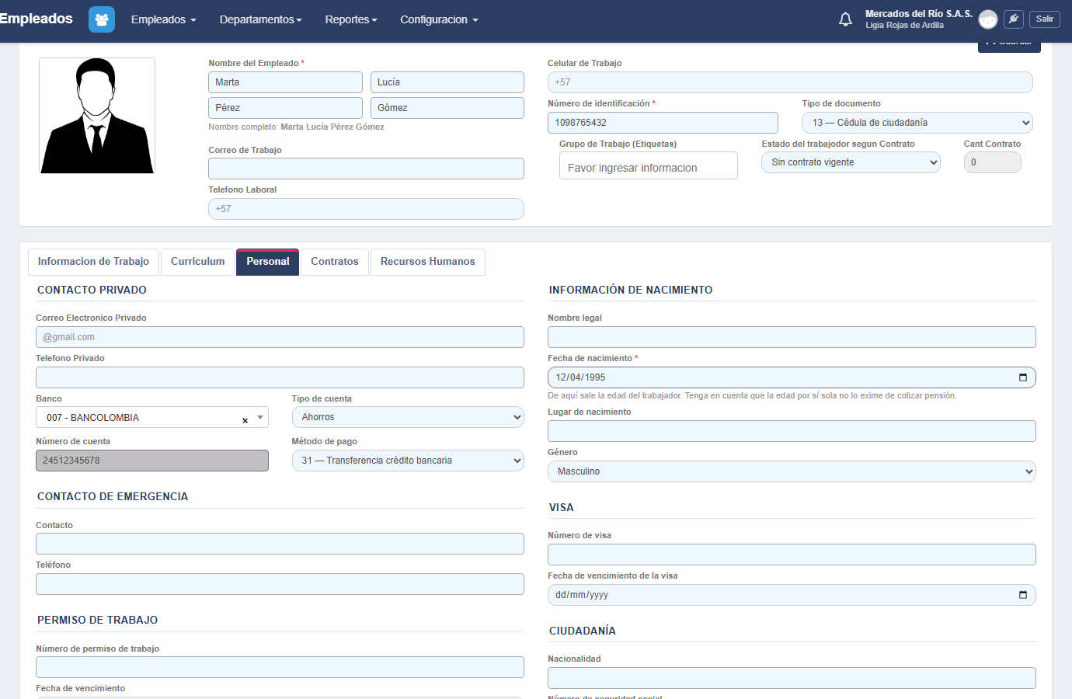This screenshot has height=699, width=1072.
Task: Open the notifications bell
Action: pos(845,19)
